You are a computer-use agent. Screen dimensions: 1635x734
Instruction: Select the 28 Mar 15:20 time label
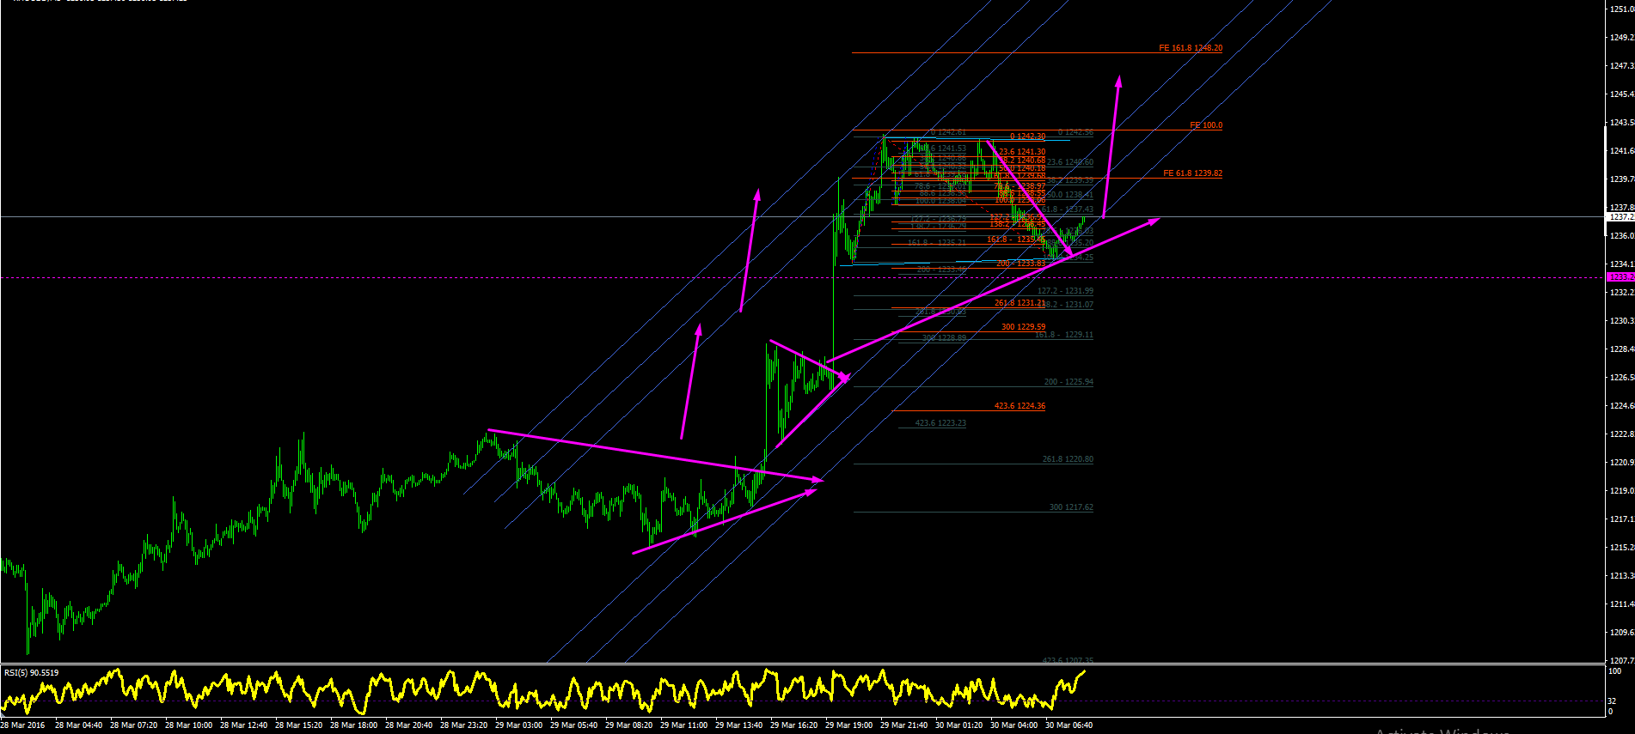pos(298,725)
